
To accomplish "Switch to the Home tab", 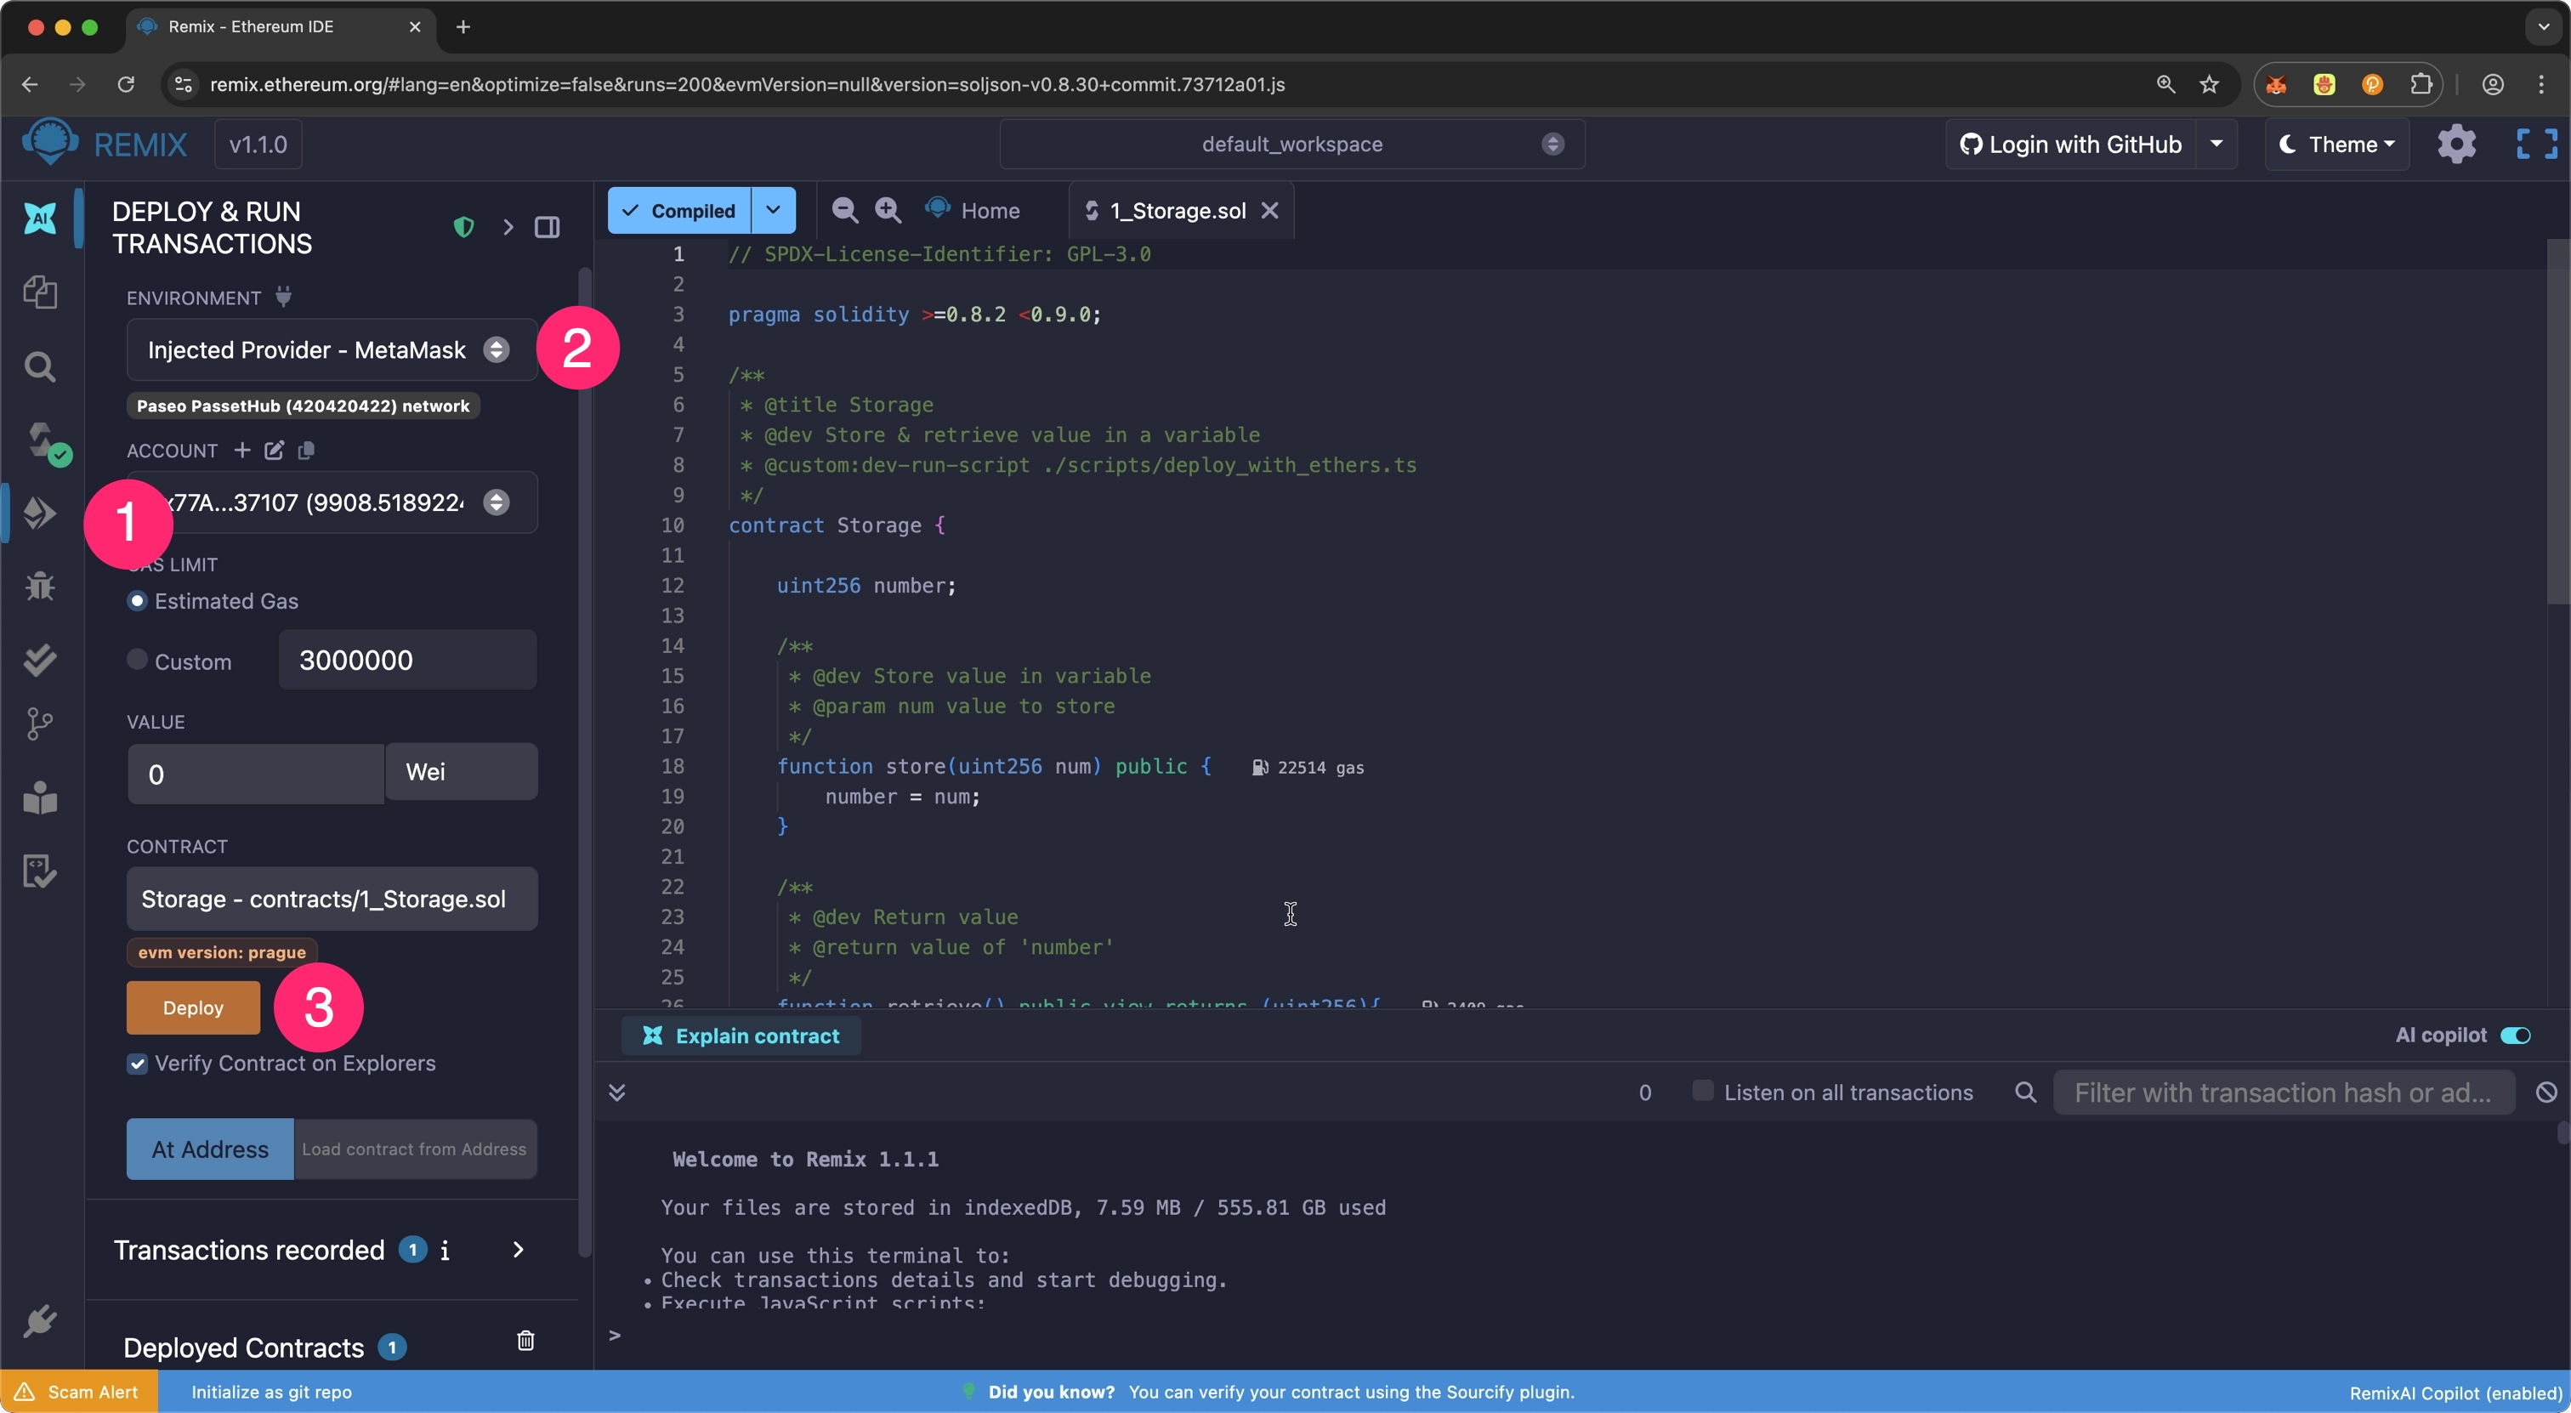I will [x=989, y=211].
